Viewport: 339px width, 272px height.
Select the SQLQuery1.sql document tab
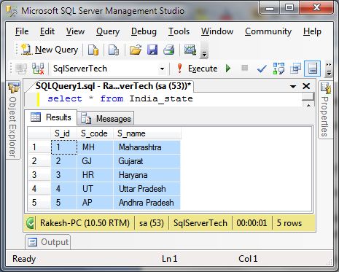click(113, 86)
